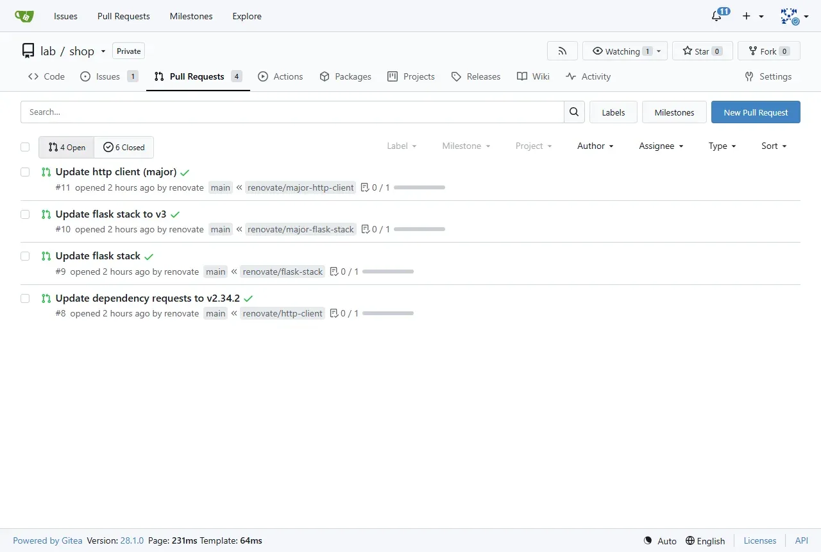Screen dimensions: 821x552
Task: Click pull request icon for Update flask stack to v3
Action: click(x=46, y=214)
